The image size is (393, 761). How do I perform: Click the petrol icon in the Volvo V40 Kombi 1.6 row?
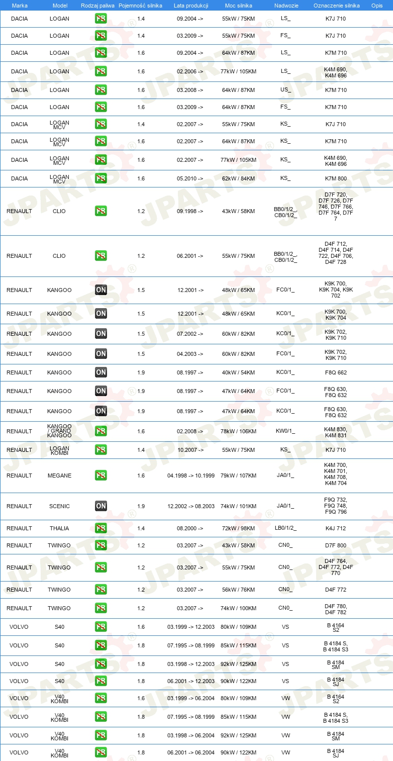(x=101, y=698)
